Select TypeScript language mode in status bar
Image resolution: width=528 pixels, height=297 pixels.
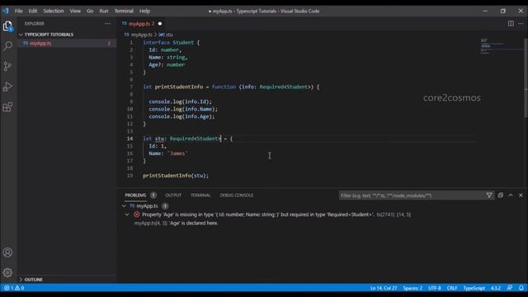[x=474, y=288]
